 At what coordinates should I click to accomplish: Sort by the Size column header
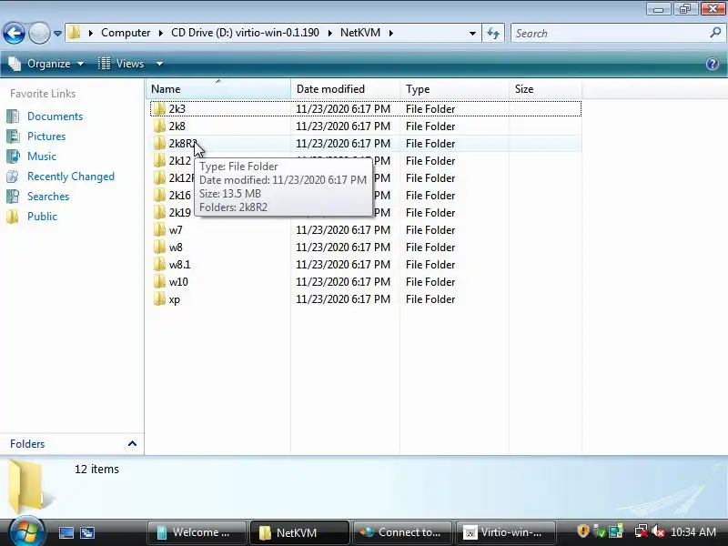tap(545, 88)
